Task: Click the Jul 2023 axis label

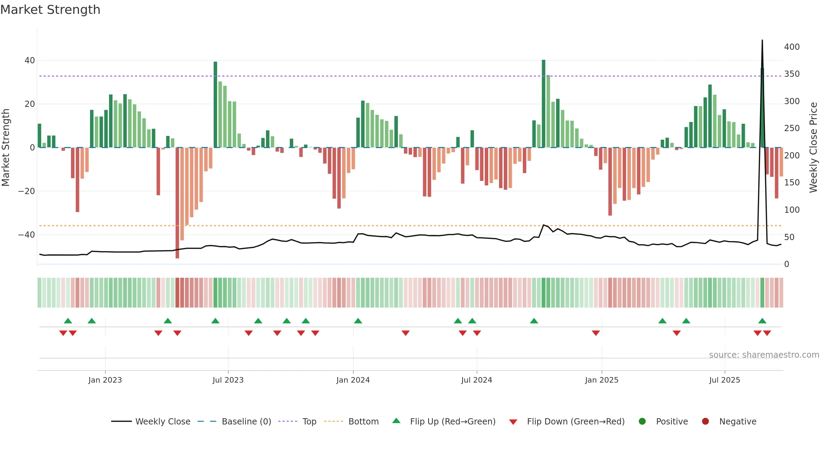Action: (x=228, y=380)
